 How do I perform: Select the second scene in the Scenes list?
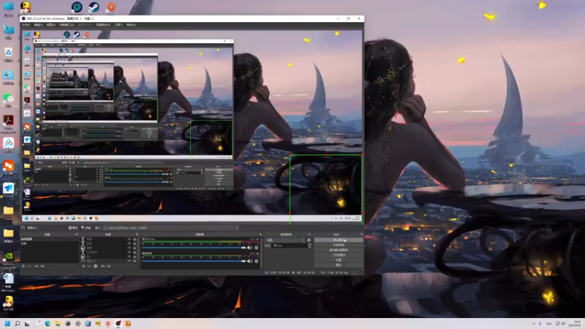[x=49, y=243]
